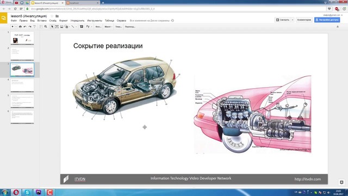Open the Упорядочить menu

tap(77, 21)
